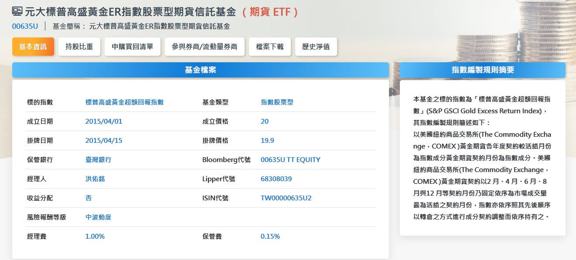Select the index name 標普高盛黃金超額回報指數
The height and width of the screenshot is (260, 576).
coord(125,102)
